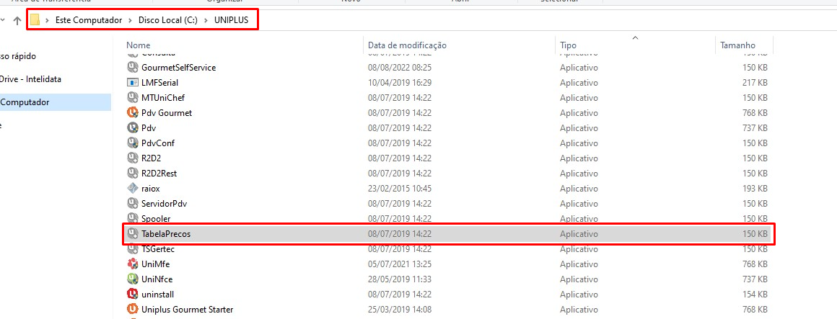
Task: Select the TabelaPrecos file name
Action: [166, 233]
